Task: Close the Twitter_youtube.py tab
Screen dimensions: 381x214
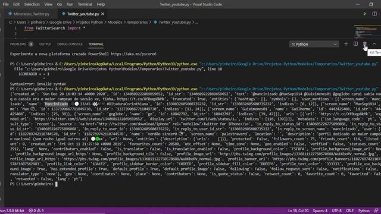Action: pyautogui.click(x=102, y=14)
